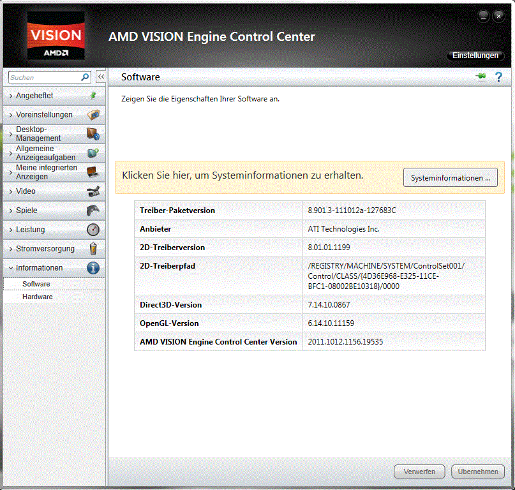Collapse the sidebar with the double-arrow button
Image resolution: width=515 pixels, height=490 pixels.
101,77
